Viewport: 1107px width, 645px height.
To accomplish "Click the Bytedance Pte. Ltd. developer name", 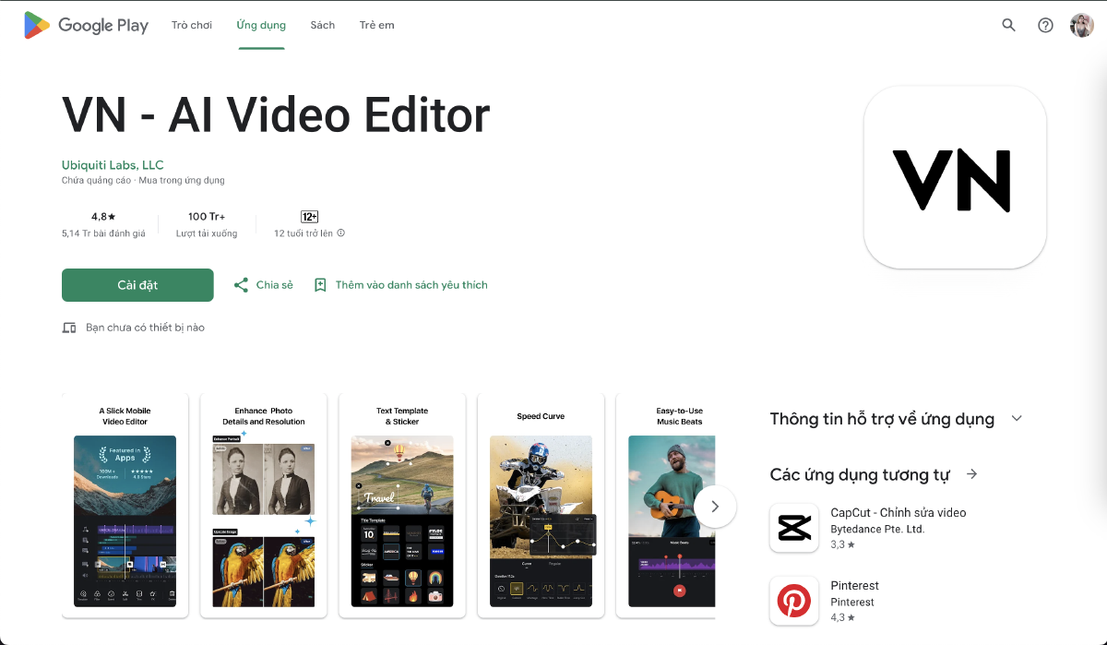I will click(x=877, y=530).
